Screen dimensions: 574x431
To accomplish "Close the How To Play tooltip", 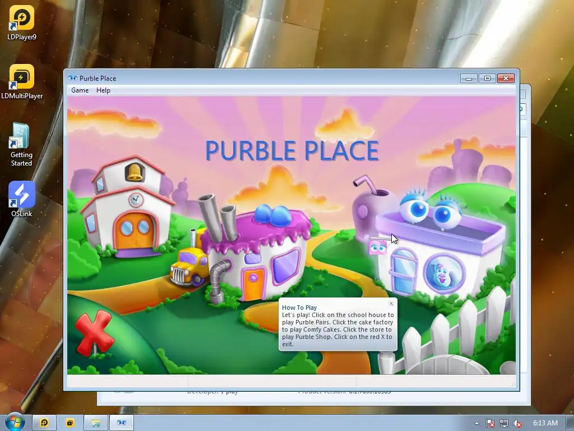I will click(391, 304).
